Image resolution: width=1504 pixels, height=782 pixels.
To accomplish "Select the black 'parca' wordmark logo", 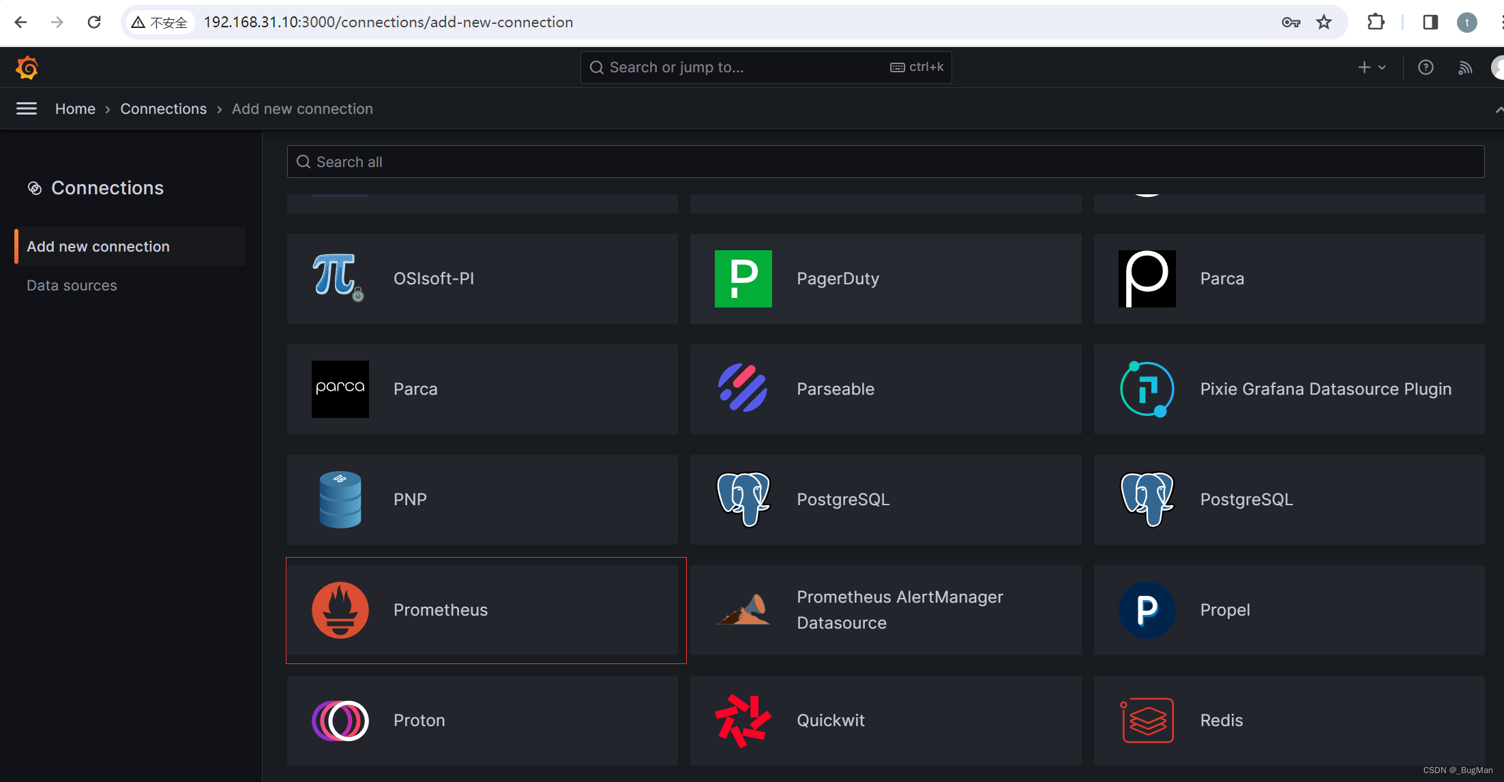I will [340, 389].
